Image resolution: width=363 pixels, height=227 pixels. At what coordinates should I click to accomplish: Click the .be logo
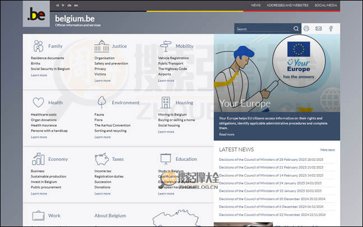point(36,13)
